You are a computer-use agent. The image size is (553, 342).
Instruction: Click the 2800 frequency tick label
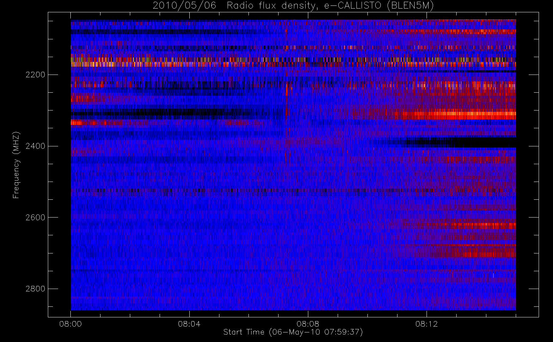[x=35, y=289]
